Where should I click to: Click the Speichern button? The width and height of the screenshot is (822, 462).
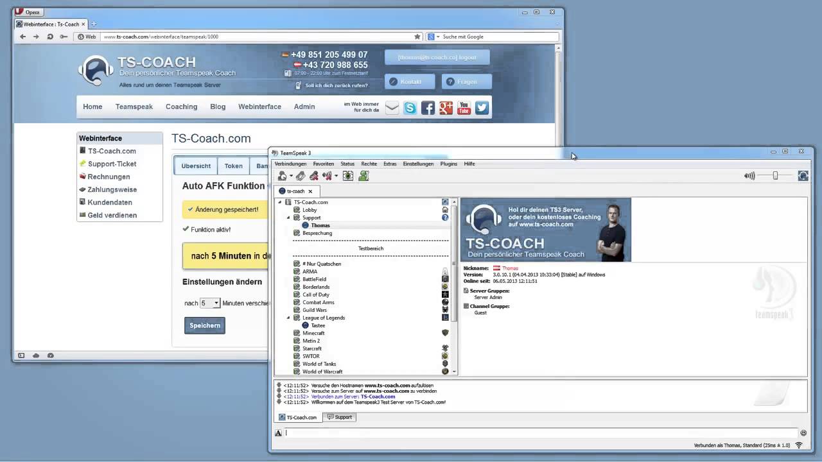[x=205, y=325]
